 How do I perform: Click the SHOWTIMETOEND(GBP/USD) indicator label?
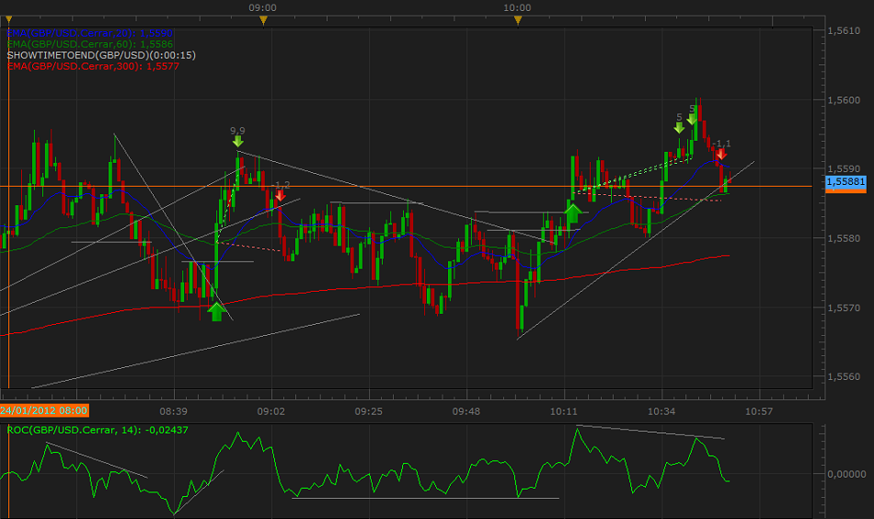(x=100, y=55)
